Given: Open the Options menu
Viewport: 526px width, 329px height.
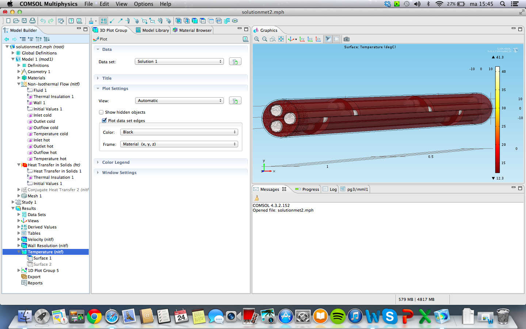Looking at the screenshot, I should pos(144,4).
